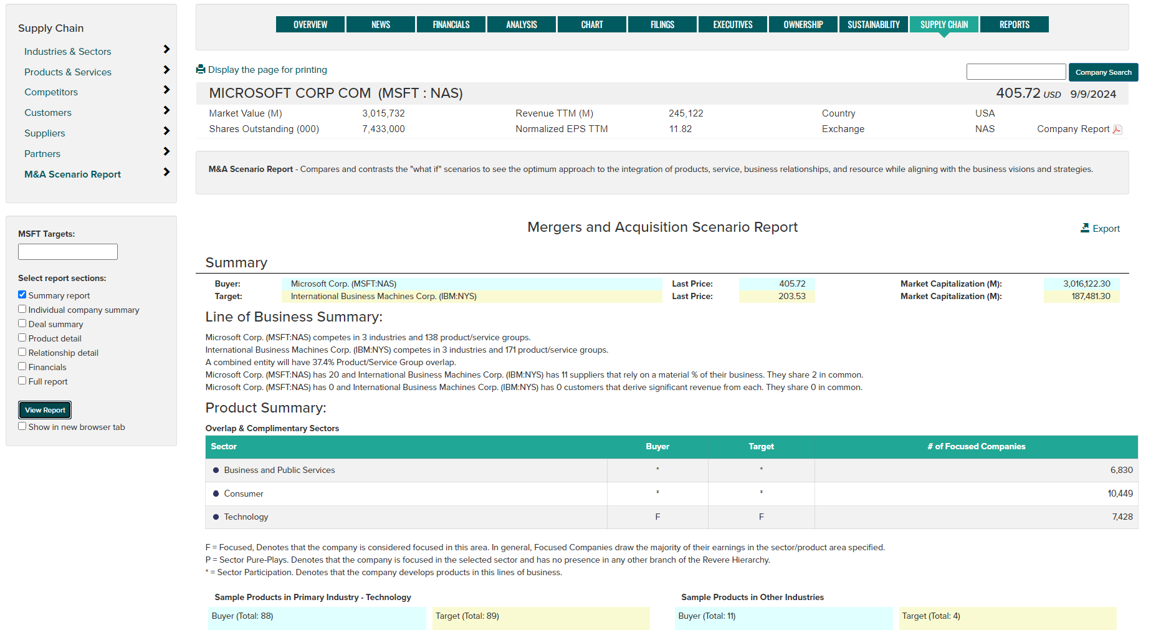
Task: Click the MSFT Targets input field
Action: (x=68, y=252)
